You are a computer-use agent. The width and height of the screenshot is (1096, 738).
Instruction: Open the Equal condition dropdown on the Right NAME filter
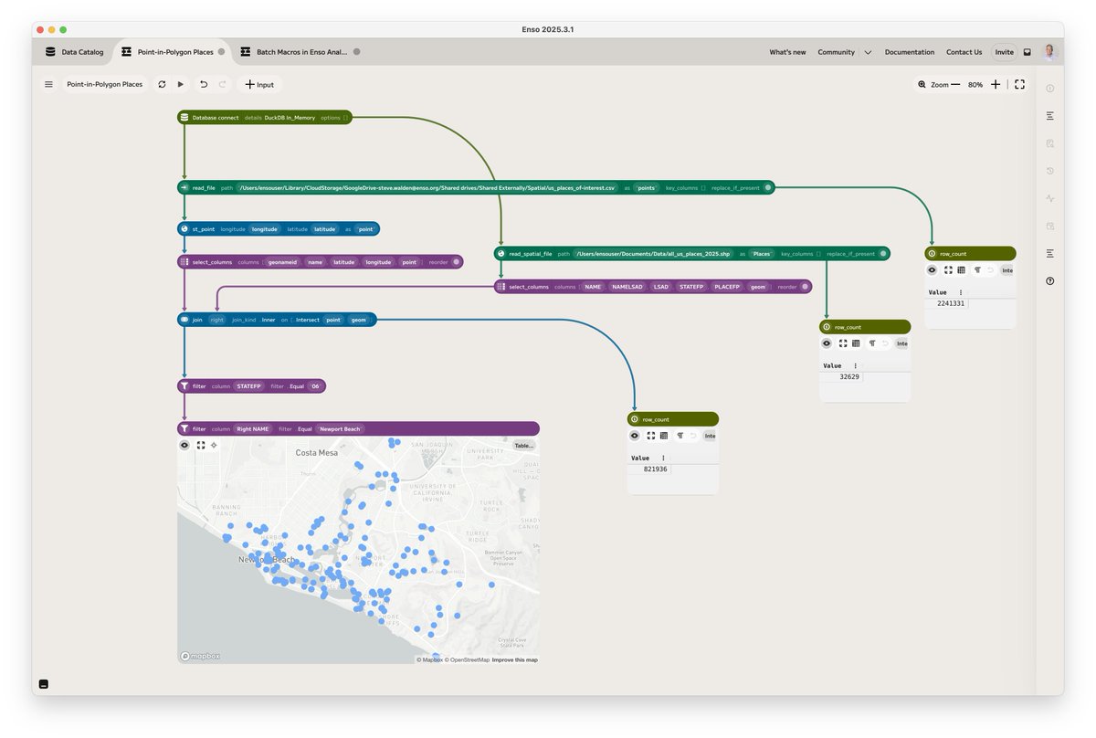(x=305, y=428)
